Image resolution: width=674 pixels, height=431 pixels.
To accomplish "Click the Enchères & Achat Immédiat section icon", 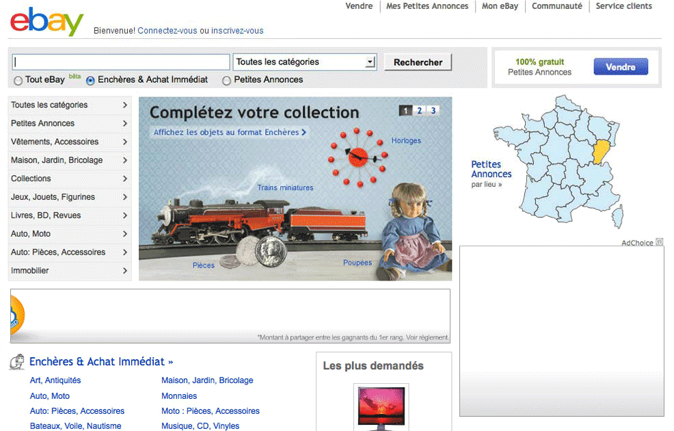I will pyautogui.click(x=17, y=362).
